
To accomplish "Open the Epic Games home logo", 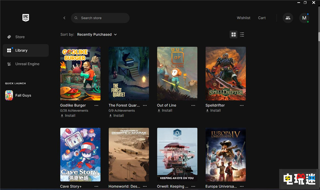I will 26,18.
